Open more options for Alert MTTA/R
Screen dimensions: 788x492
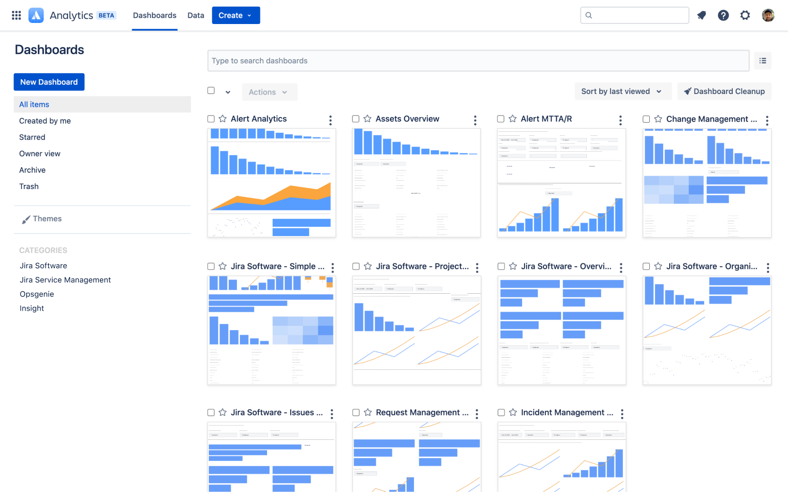pos(621,120)
